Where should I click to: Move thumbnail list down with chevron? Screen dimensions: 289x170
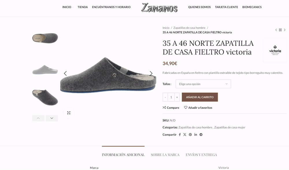click(52, 118)
